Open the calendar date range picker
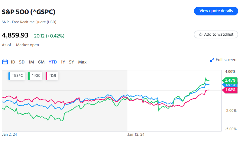Viewport: 240px width, 143px height. [x=5, y=62]
